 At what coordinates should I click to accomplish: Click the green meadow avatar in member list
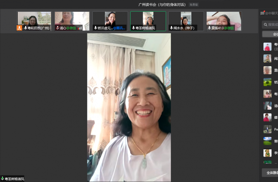(x=267, y=82)
